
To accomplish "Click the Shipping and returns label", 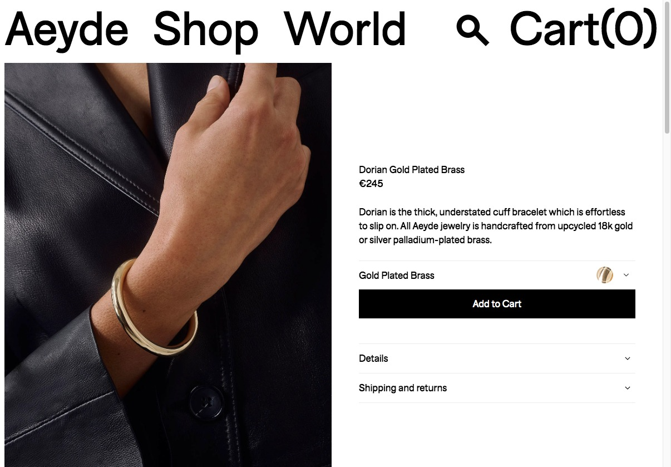I will click(x=403, y=388).
